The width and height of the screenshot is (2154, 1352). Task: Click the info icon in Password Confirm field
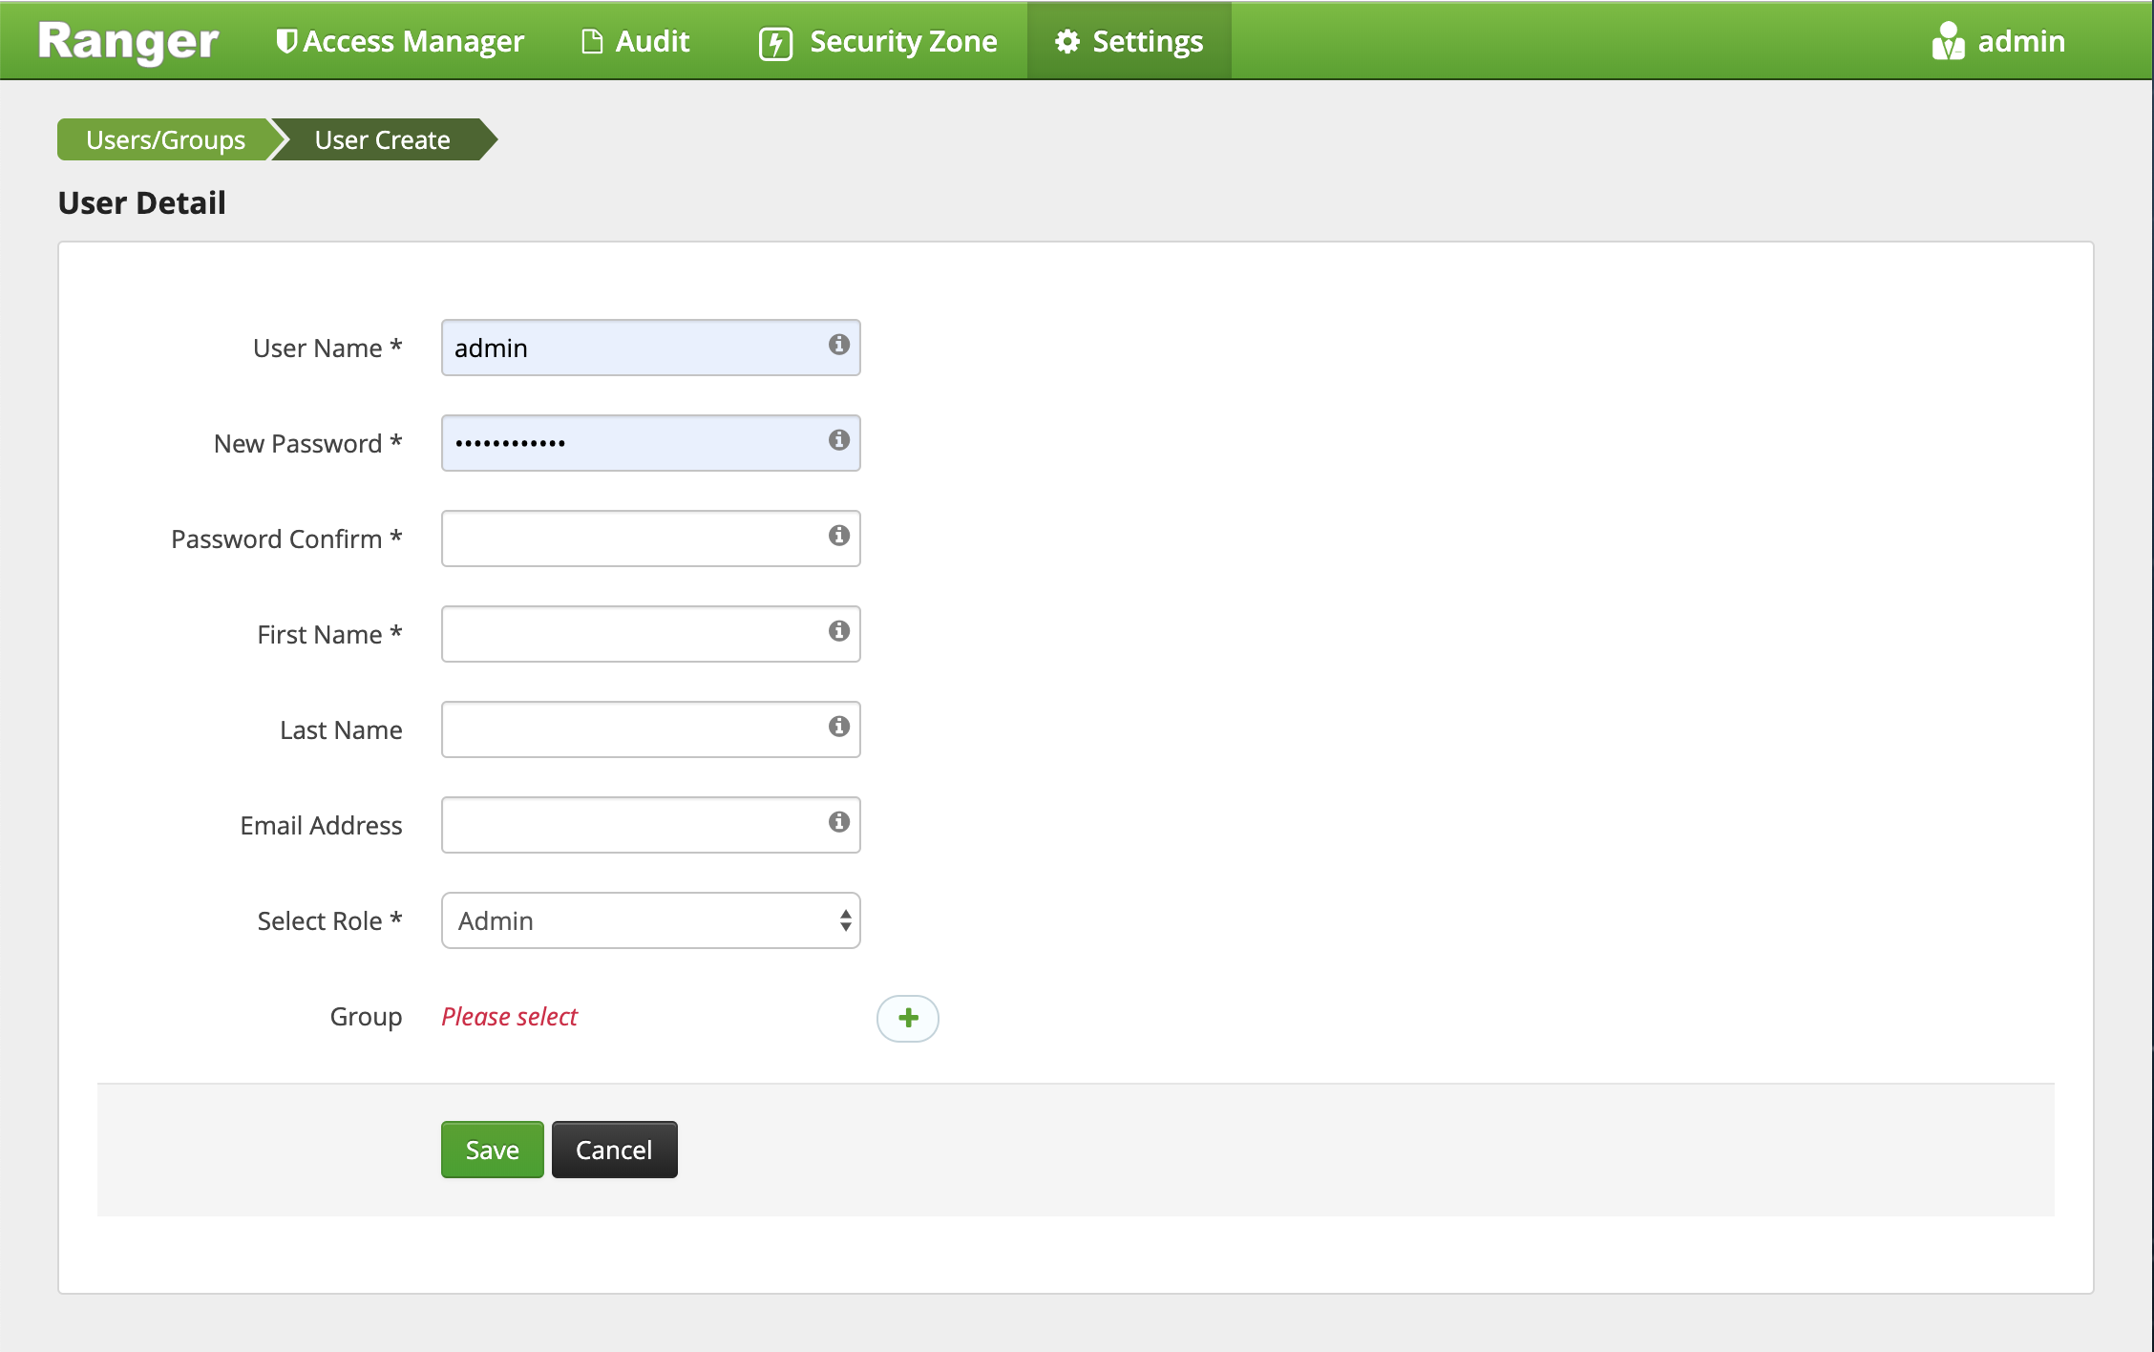(x=839, y=536)
